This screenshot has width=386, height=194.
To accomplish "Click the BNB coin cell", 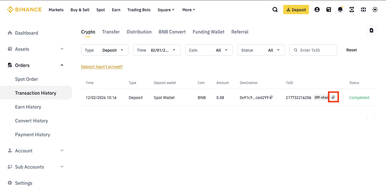I will [x=202, y=98].
